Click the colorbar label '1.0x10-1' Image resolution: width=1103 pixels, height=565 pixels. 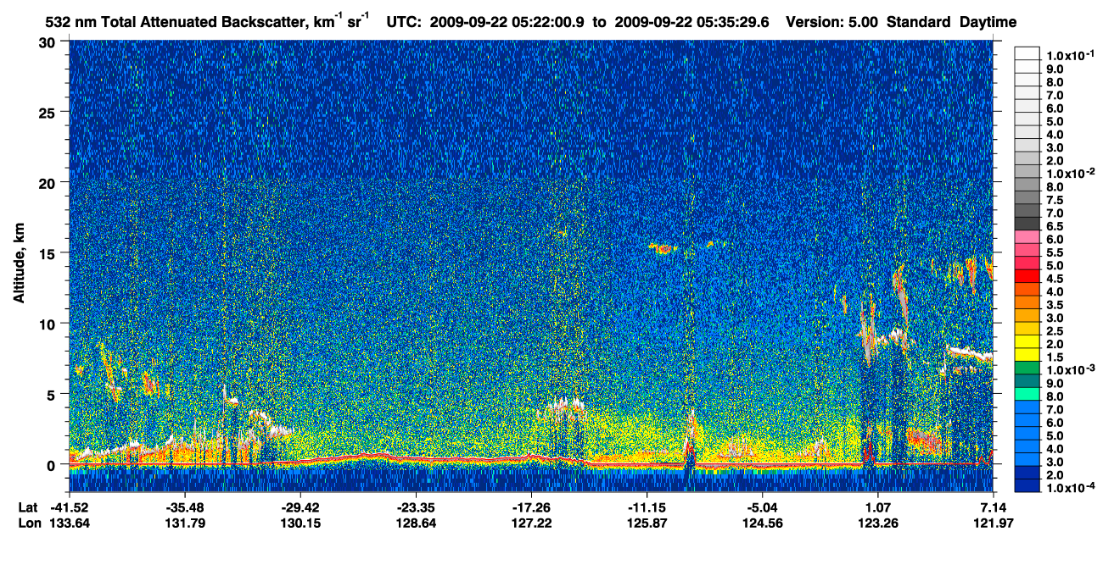pyautogui.click(x=1070, y=55)
